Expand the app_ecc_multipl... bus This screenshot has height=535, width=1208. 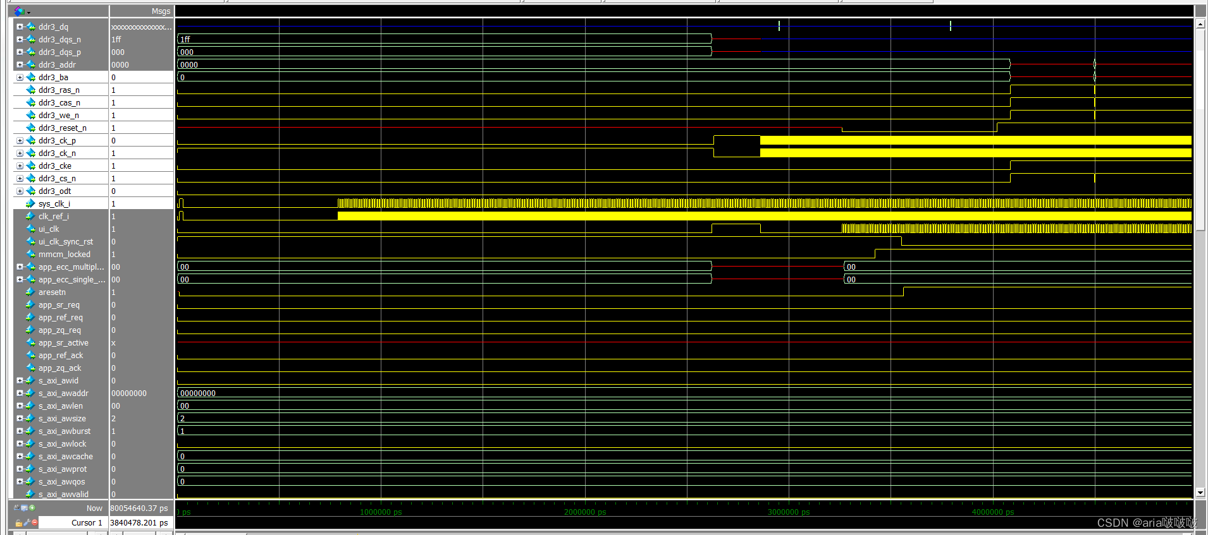pyautogui.click(x=20, y=267)
